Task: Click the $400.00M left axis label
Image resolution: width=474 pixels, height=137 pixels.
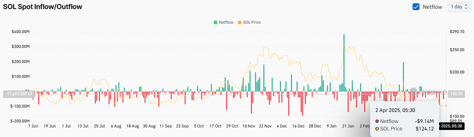Action: coord(20,32)
